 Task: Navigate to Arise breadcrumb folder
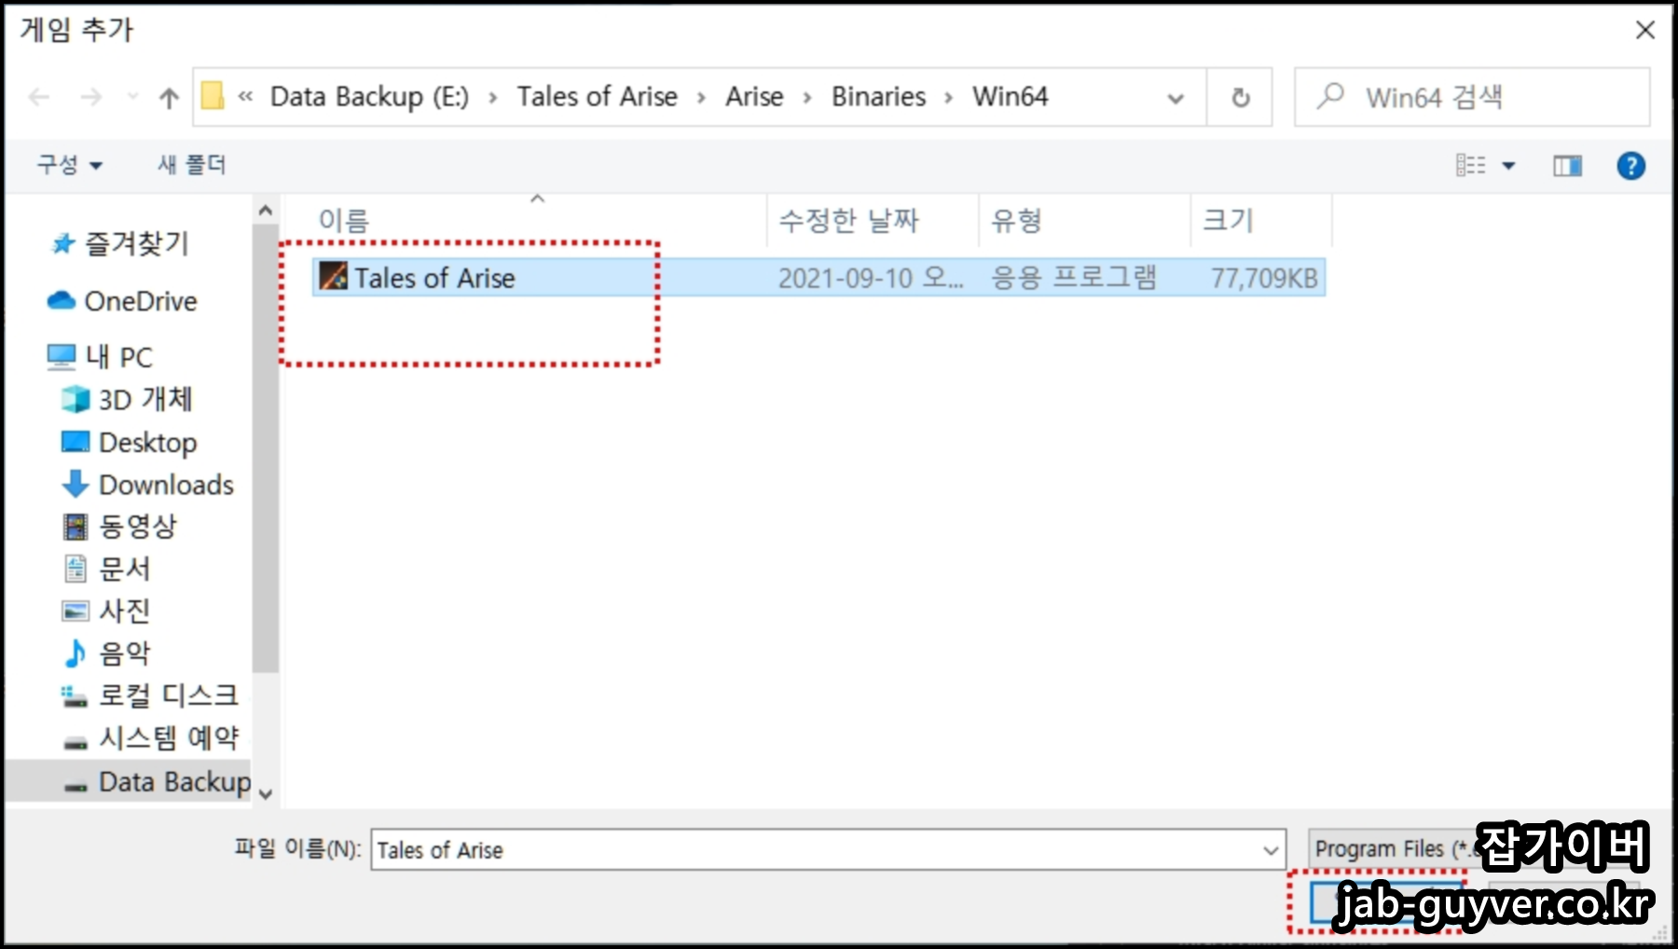(x=754, y=97)
